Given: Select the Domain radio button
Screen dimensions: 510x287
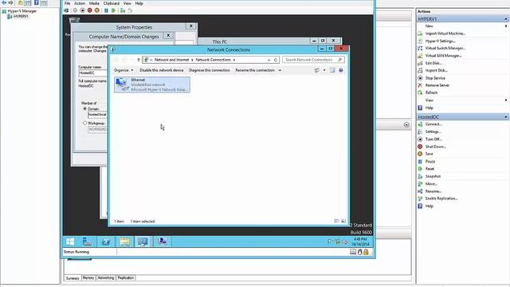Looking at the screenshot, I should [x=85, y=108].
